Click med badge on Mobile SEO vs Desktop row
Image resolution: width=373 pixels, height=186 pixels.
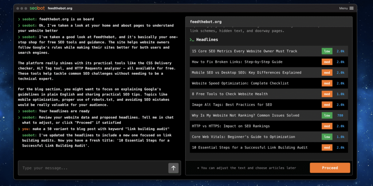pyautogui.click(x=327, y=73)
